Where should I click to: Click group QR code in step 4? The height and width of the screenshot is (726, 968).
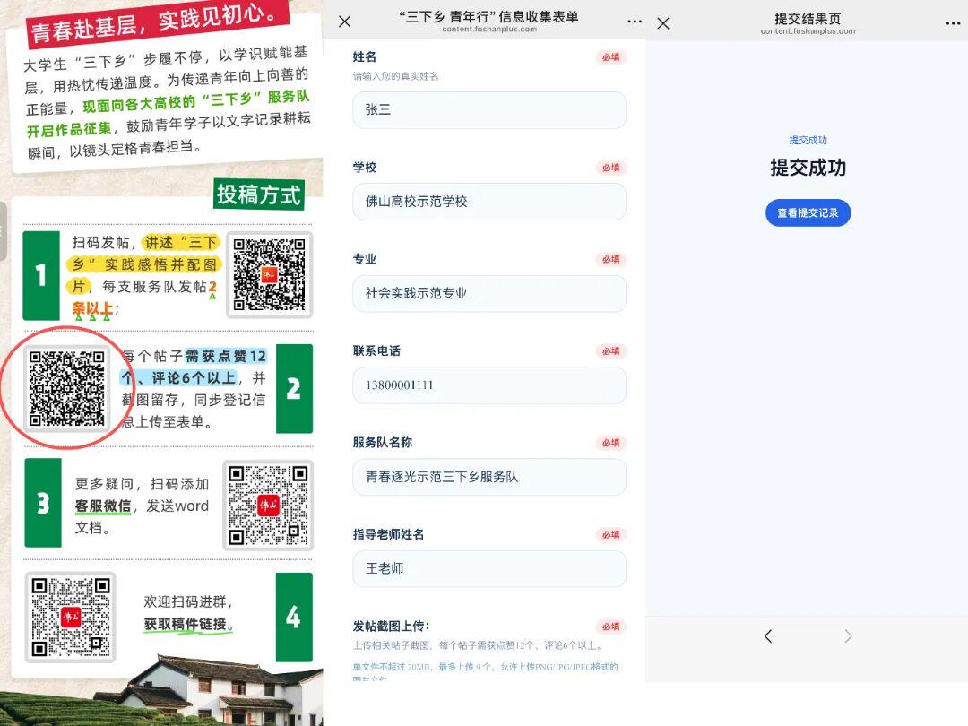point(71,617)
